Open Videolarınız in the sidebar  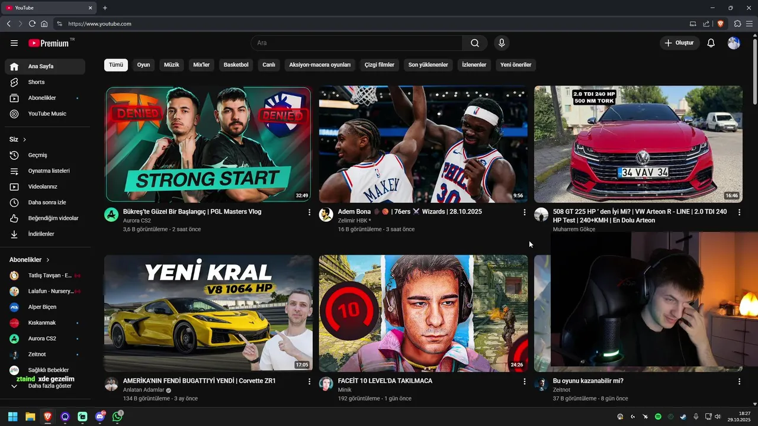pos(45,186)
